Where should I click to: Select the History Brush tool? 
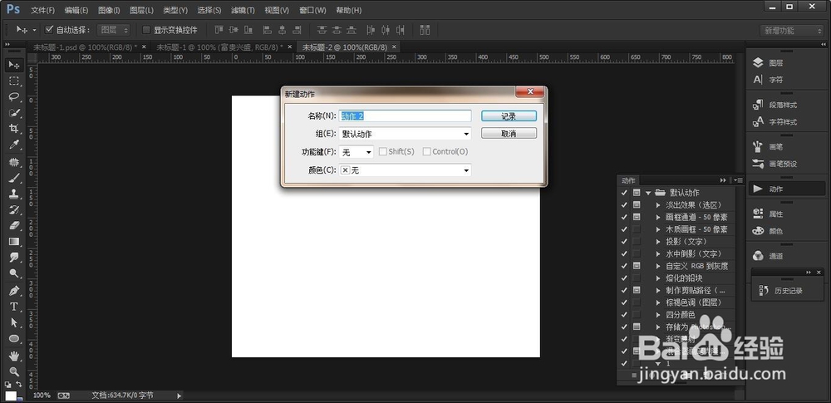(x=14, y=209)
